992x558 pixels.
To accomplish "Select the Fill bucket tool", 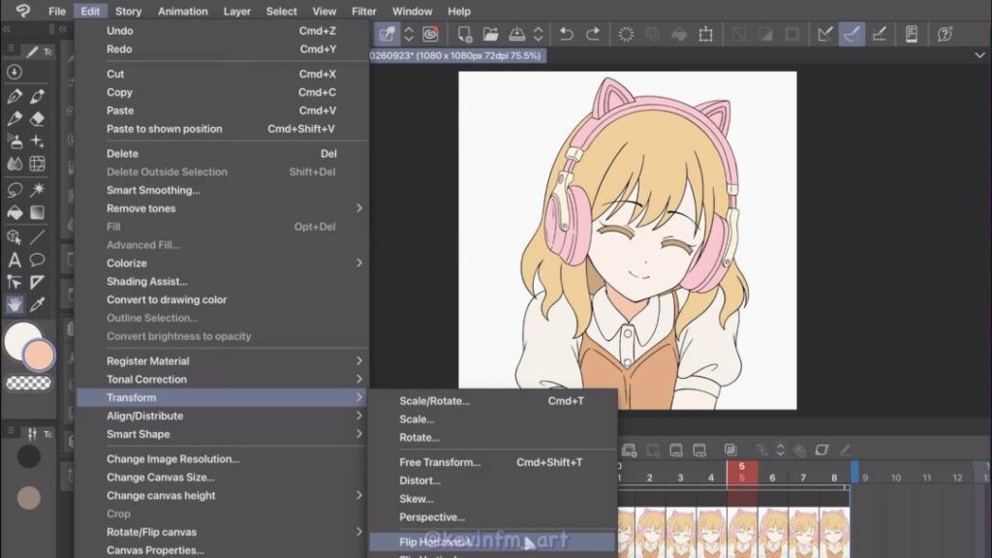I will click(14, 212).
